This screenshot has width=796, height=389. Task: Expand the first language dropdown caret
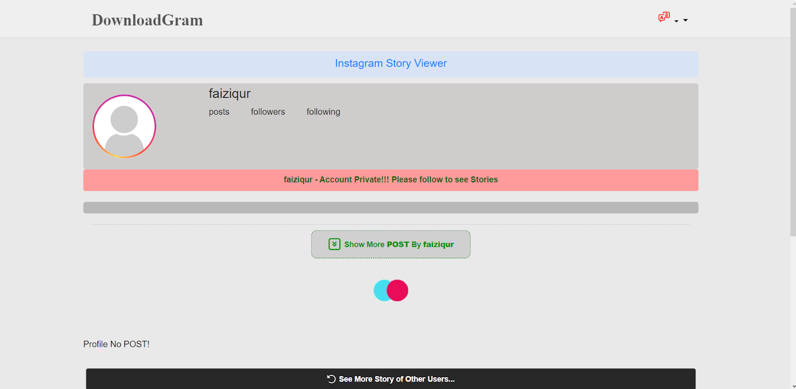(x=676, y=21)
